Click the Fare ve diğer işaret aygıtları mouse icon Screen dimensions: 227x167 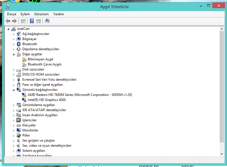pyautogui.click(x=19, y=85)
